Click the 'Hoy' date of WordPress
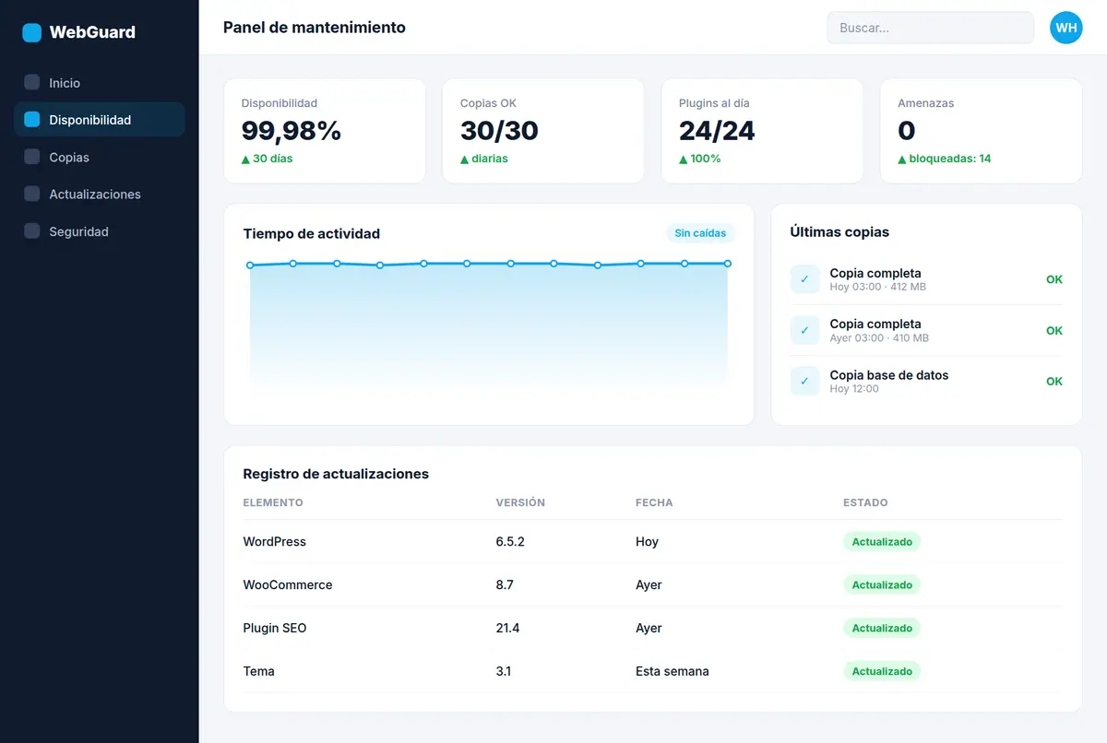 (x=647, y=542)
